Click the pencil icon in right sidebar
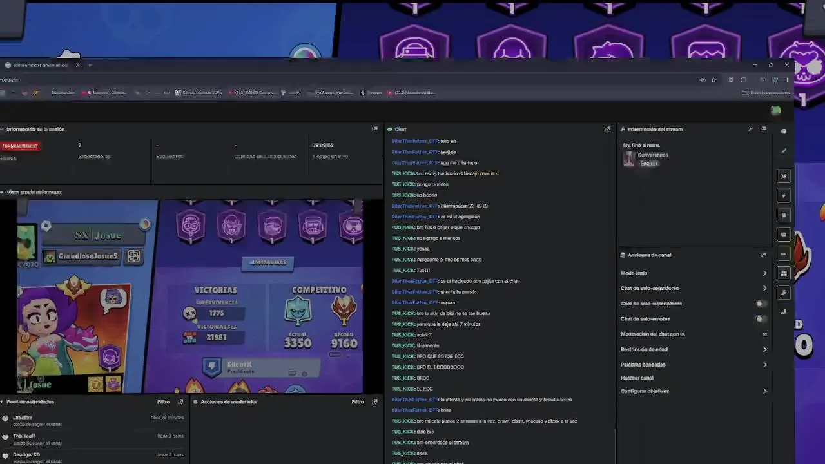This screenshot has height=464, width=825. click(x=784, y=151)
